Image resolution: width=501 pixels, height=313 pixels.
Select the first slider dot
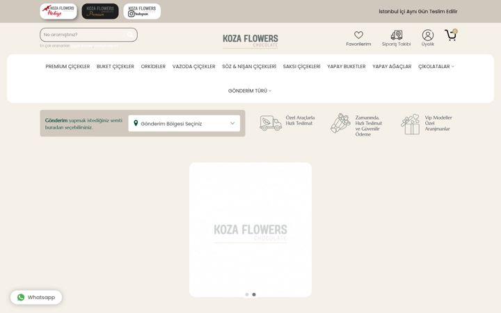point(246,294)
